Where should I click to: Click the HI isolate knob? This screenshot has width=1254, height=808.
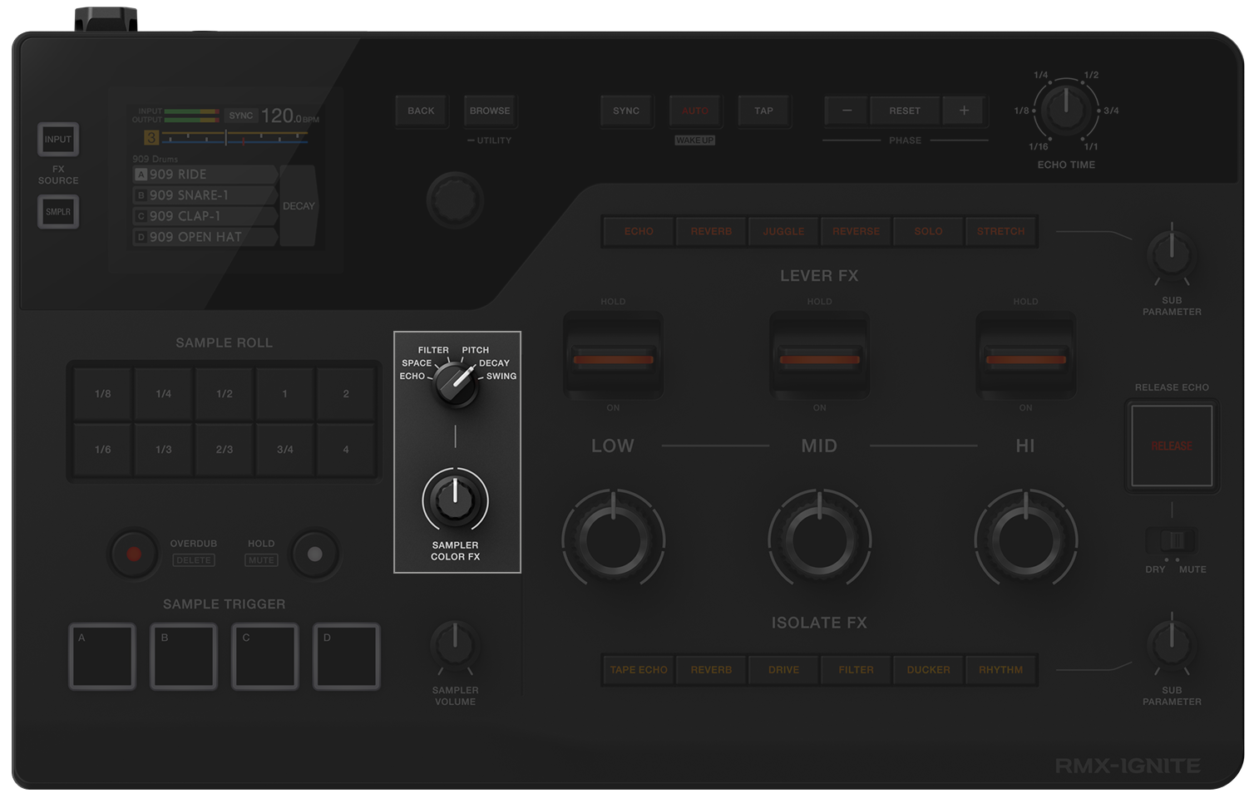[x=1025, y=540]
